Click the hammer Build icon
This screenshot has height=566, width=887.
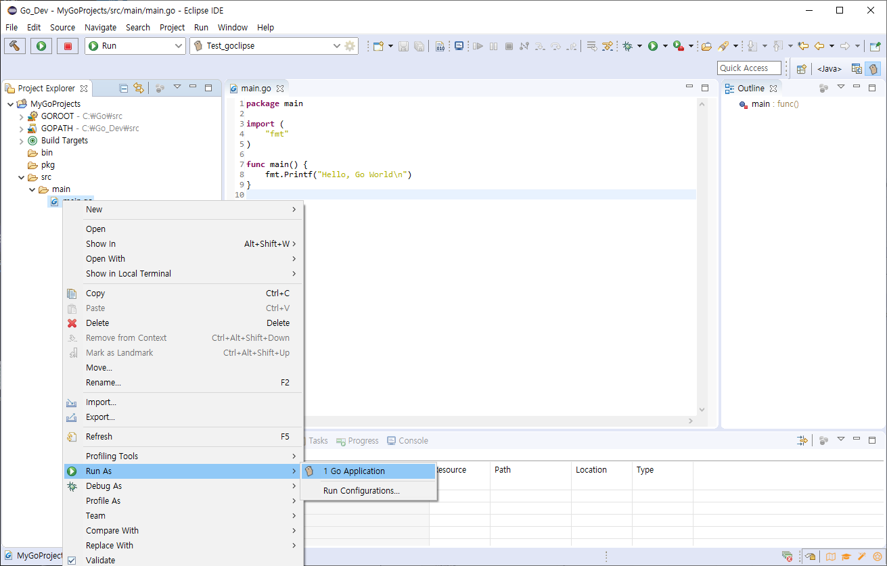coord(14,46)
